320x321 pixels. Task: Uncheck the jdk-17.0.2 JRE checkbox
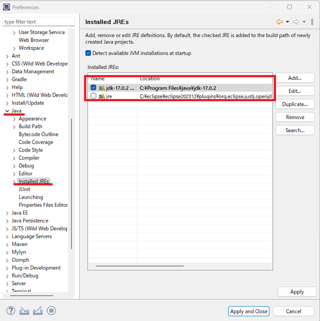[x=94, y=88]
